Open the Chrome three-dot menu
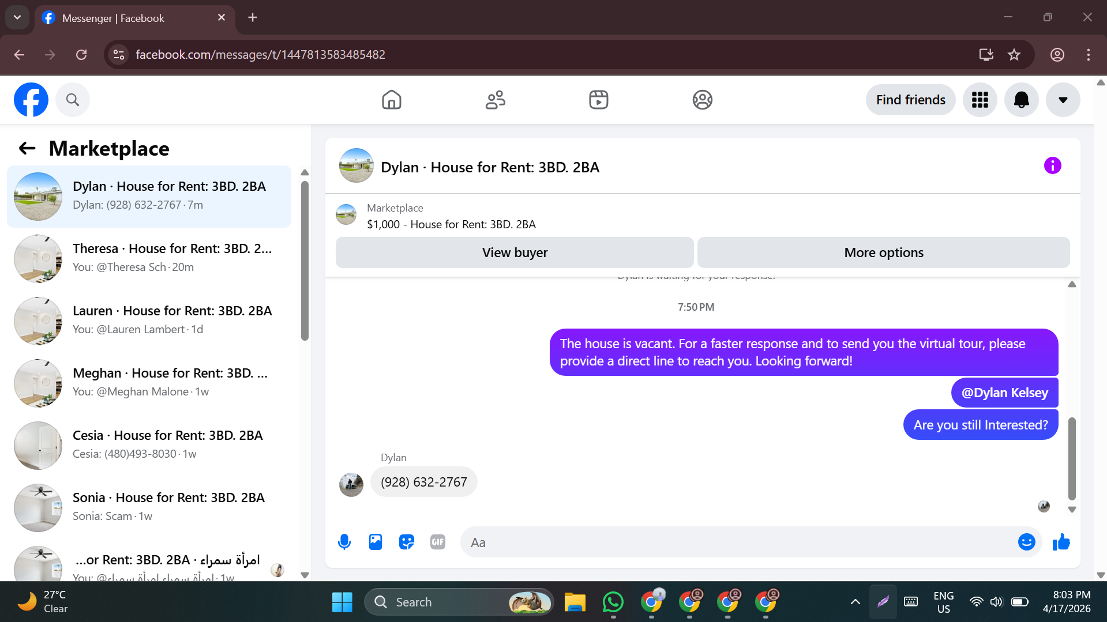 [x=1088, y=55]
